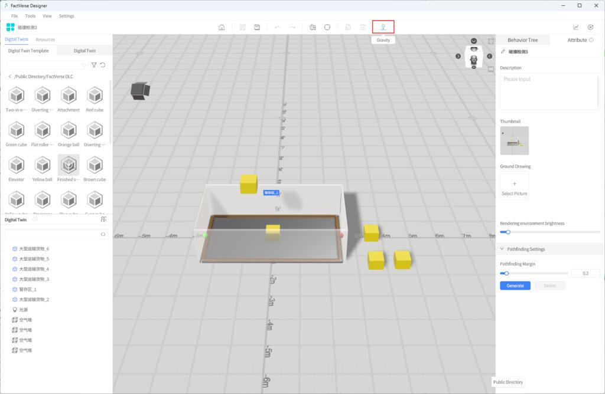This screenshot has width=605, height=394.
Task: Collapse the Pathfinding Settings section
Action: pos(502,249)
